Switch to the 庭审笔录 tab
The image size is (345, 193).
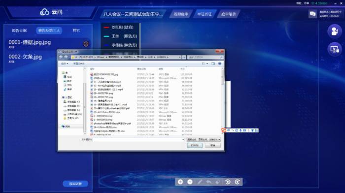point(228,14)
